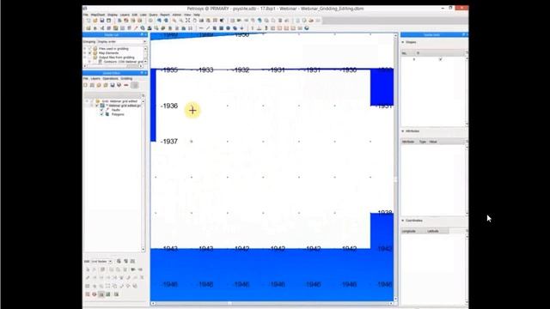
Task: Click the map horizontal scrollbar
Action: (272, 303)
